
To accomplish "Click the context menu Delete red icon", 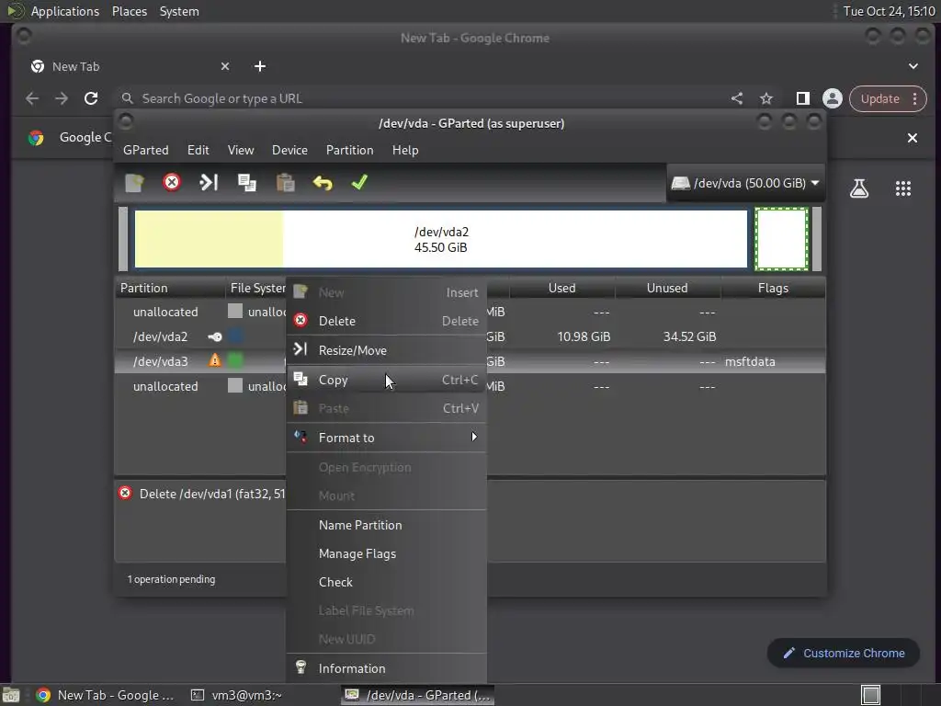I will coord(300,321).
